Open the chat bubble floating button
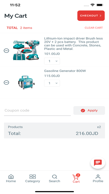 coord(98,163)
